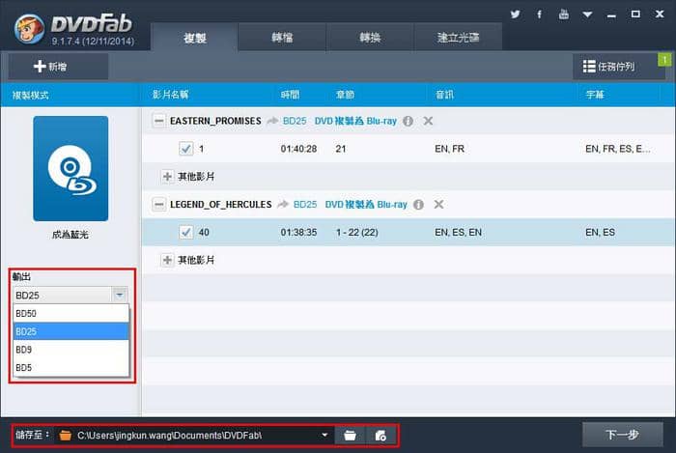Collapse the EASTERN_PROMISES source

pos(158,121)
